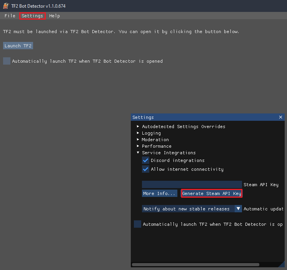Uncheck Discord integrations
The image size is (287, 270).
145,160
